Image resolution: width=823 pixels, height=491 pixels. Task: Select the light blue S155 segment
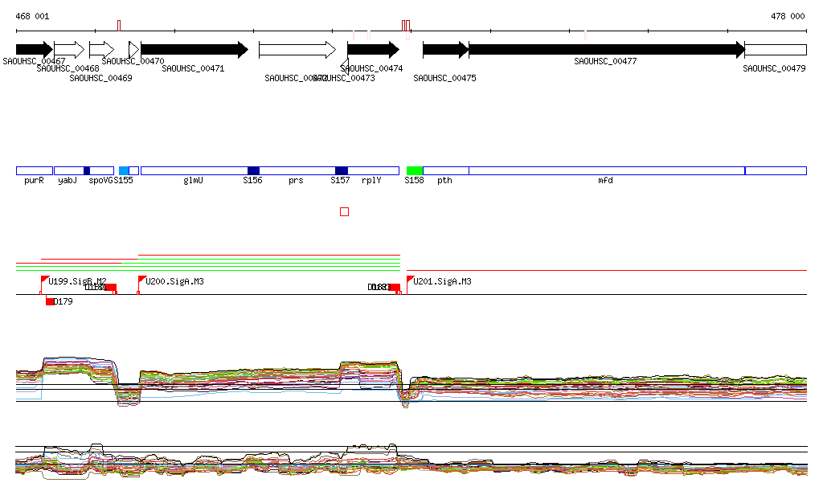tap(124, 170)
